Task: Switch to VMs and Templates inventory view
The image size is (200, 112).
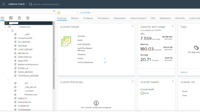Action: coord(11,18)
